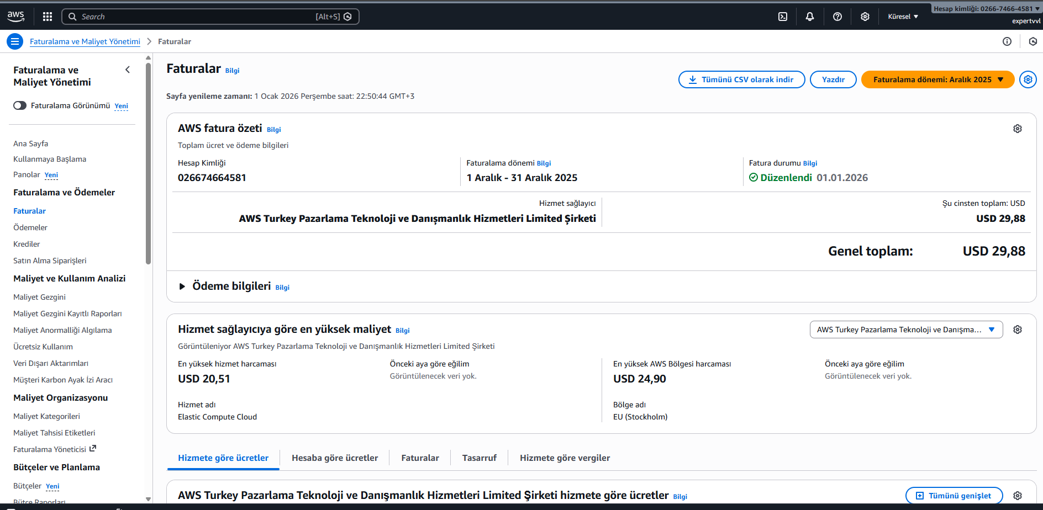Open Müşteri Karbon Ayak İzi Aracı link
1043x510 pixels.
tap(63, 380)
